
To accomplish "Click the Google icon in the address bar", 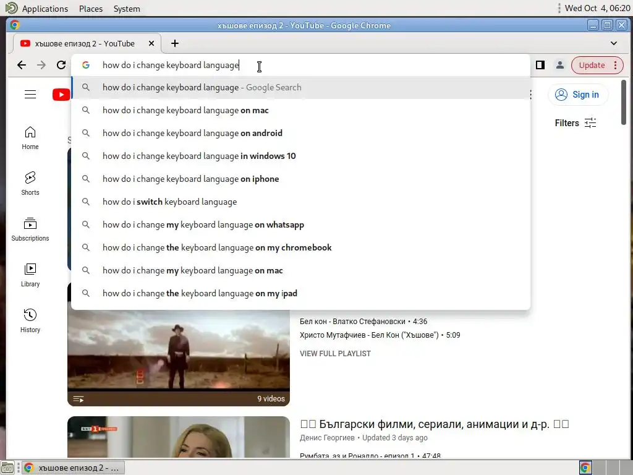I will click(x=85, y=65).
